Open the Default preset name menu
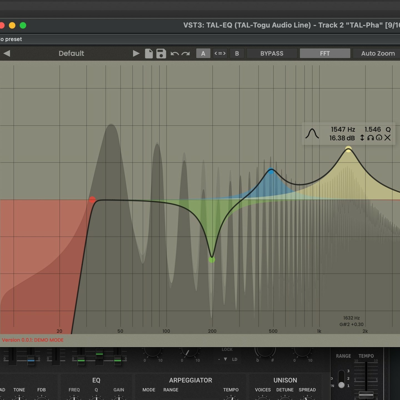 tap(71, 53)
